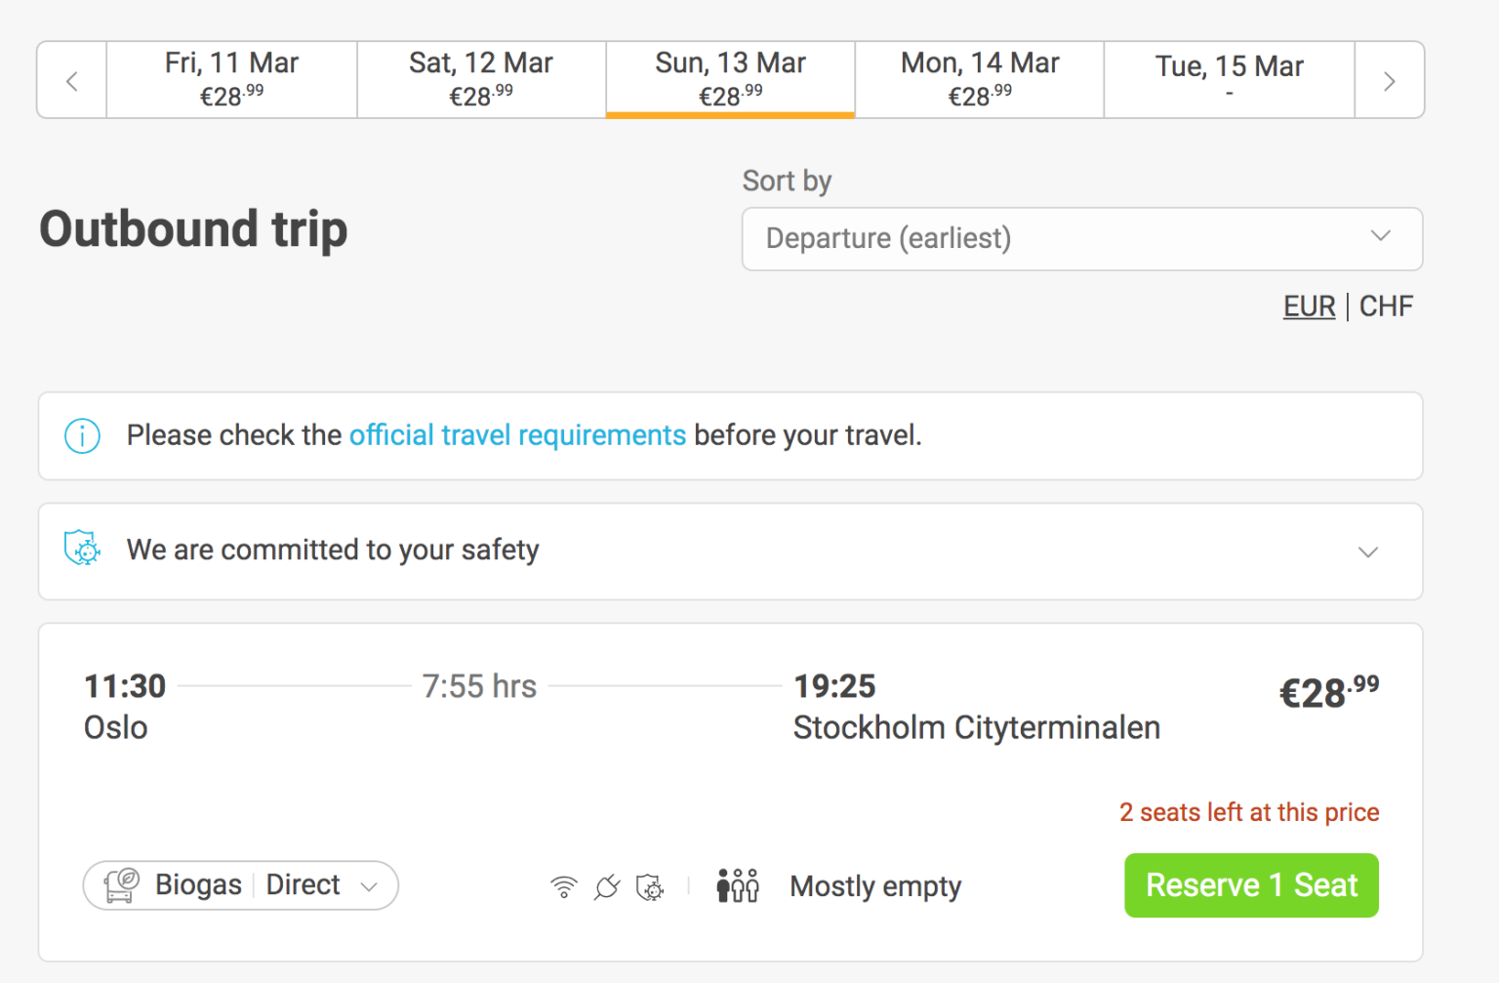The width and height of the screenshot is (1499, 983).
Task: Keep currency set to EUR
Action: click(1309, 306)
